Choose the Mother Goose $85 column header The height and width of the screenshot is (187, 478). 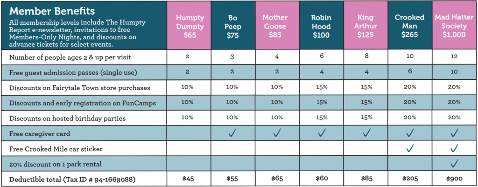pyautogui.click(x=277, y=25)
